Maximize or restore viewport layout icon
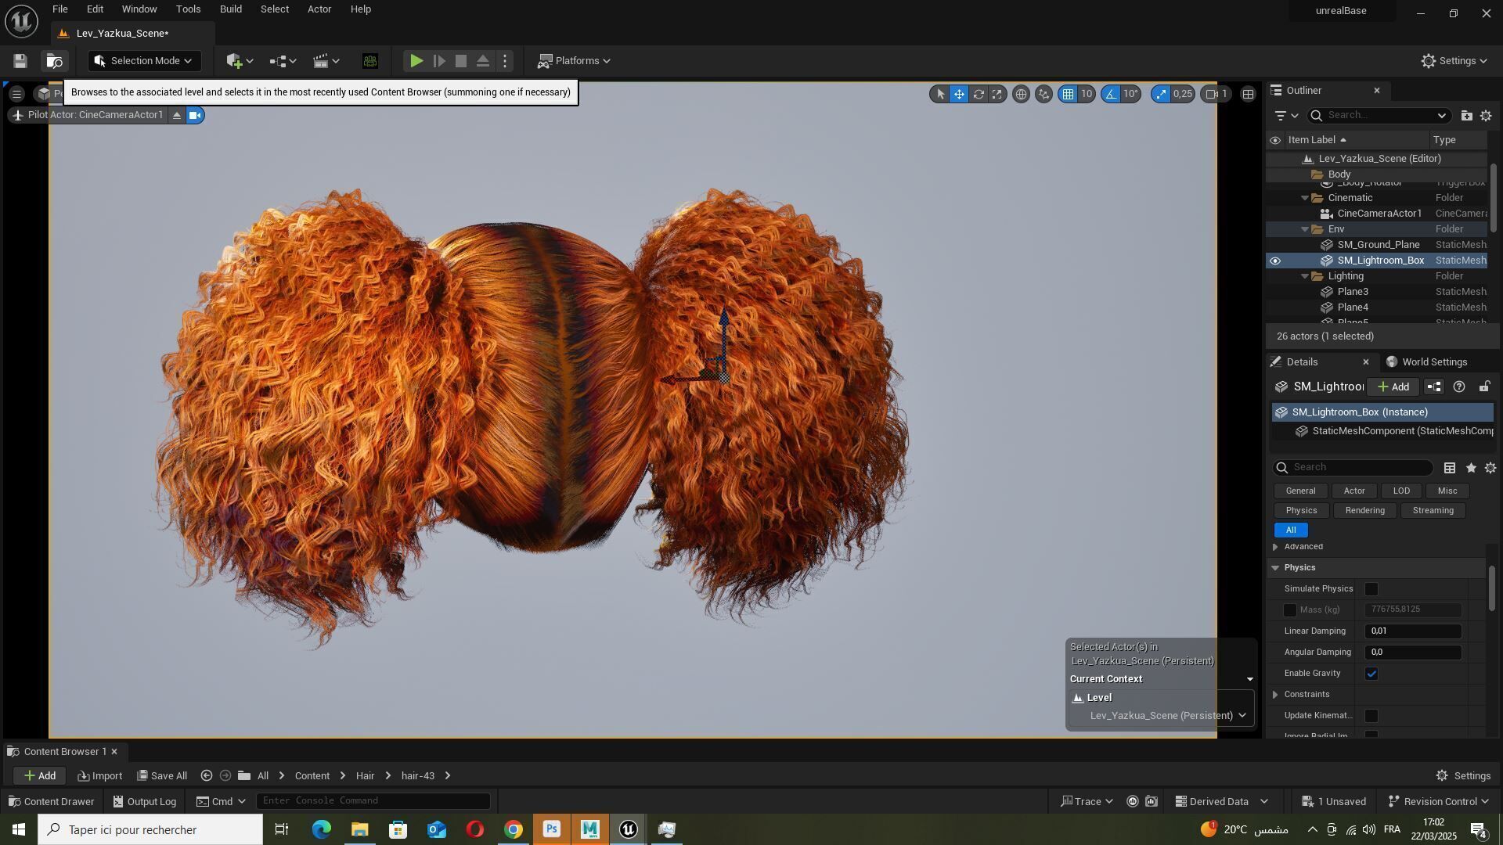 click(1249, 94)
